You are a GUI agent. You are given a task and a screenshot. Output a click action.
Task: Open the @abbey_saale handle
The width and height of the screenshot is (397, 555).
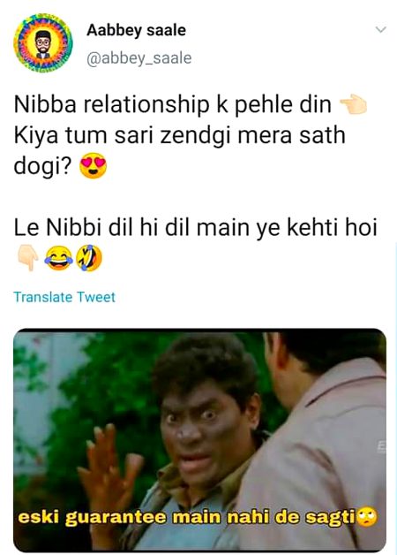[139, 58]
